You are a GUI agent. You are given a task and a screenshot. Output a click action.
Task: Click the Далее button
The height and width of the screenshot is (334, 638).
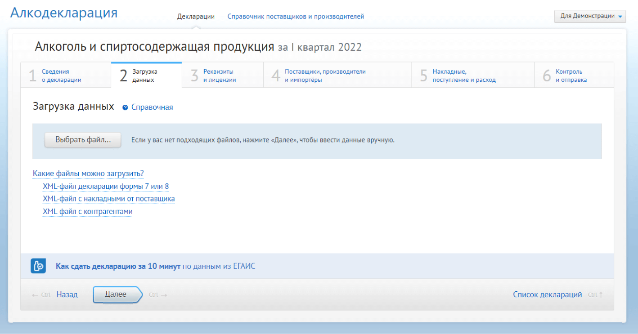coord(116,294)
